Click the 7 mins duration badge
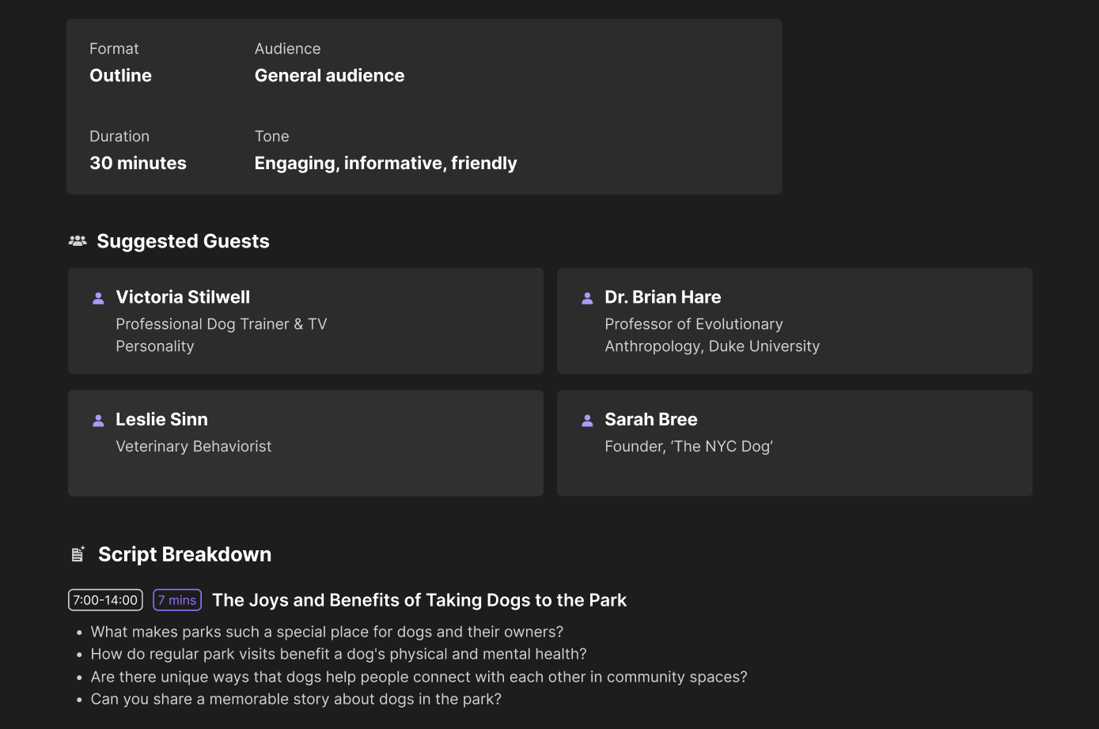 [177, 600]
